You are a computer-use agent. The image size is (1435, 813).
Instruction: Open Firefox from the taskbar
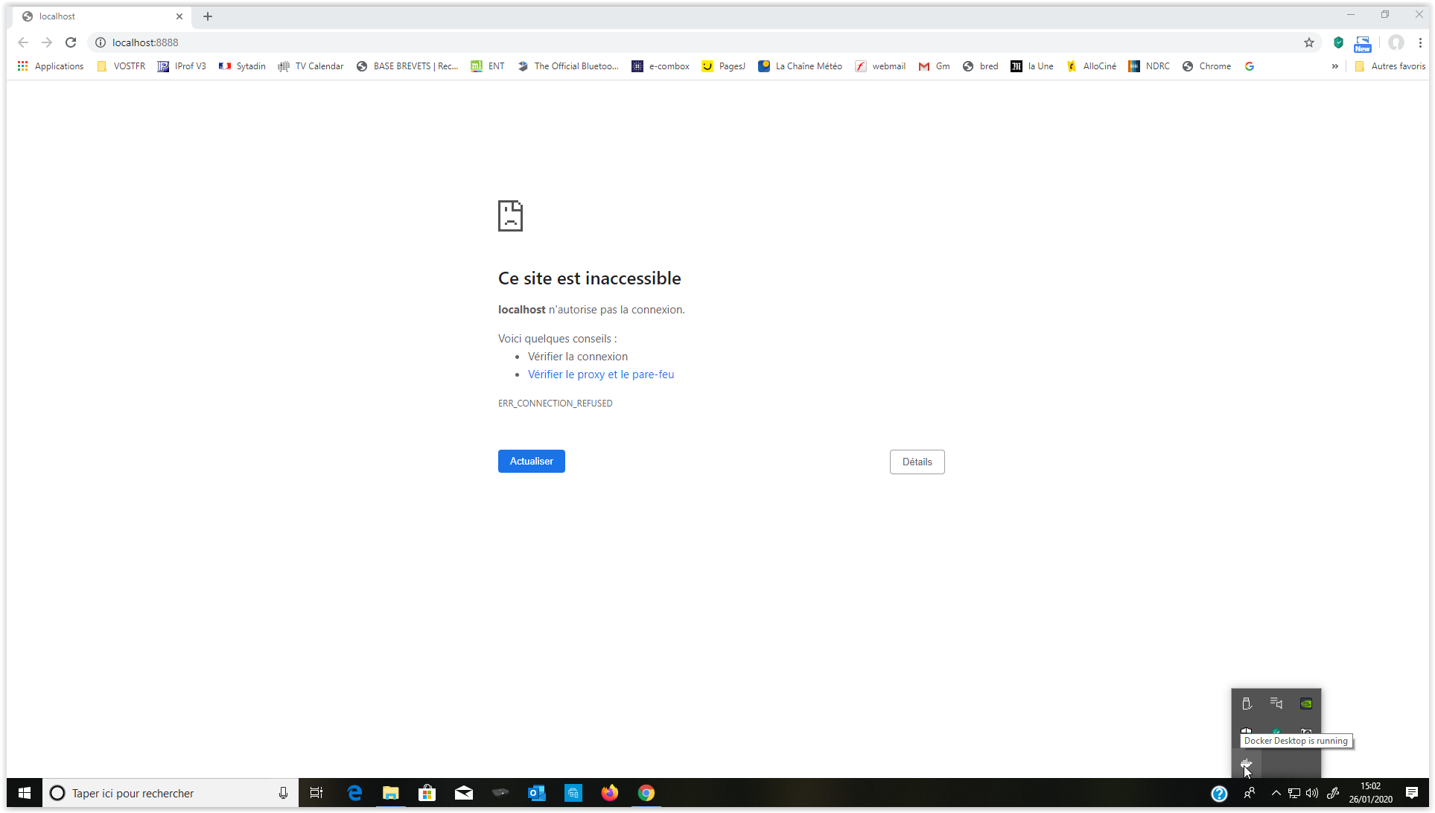coord(609,793)
